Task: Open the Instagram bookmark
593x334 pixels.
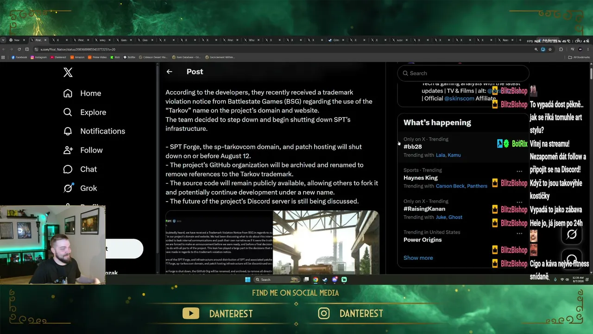Action: pos(39,58)
